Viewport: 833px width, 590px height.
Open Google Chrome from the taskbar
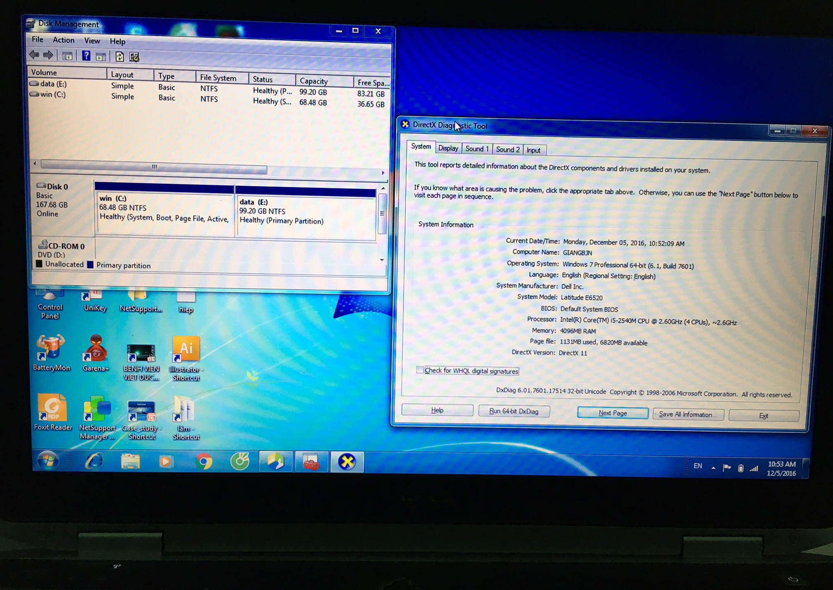click(x=204, y=461)
